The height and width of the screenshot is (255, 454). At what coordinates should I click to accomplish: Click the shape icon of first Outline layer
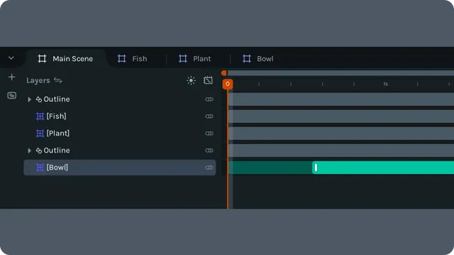(x=39, y=99)
